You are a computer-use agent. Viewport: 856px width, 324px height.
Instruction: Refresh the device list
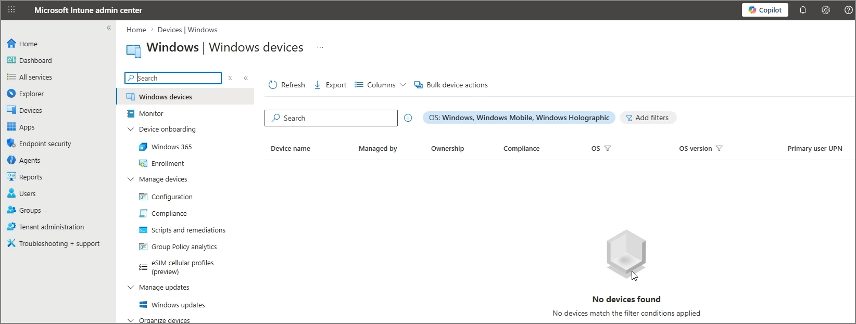[x=287, y=85]
